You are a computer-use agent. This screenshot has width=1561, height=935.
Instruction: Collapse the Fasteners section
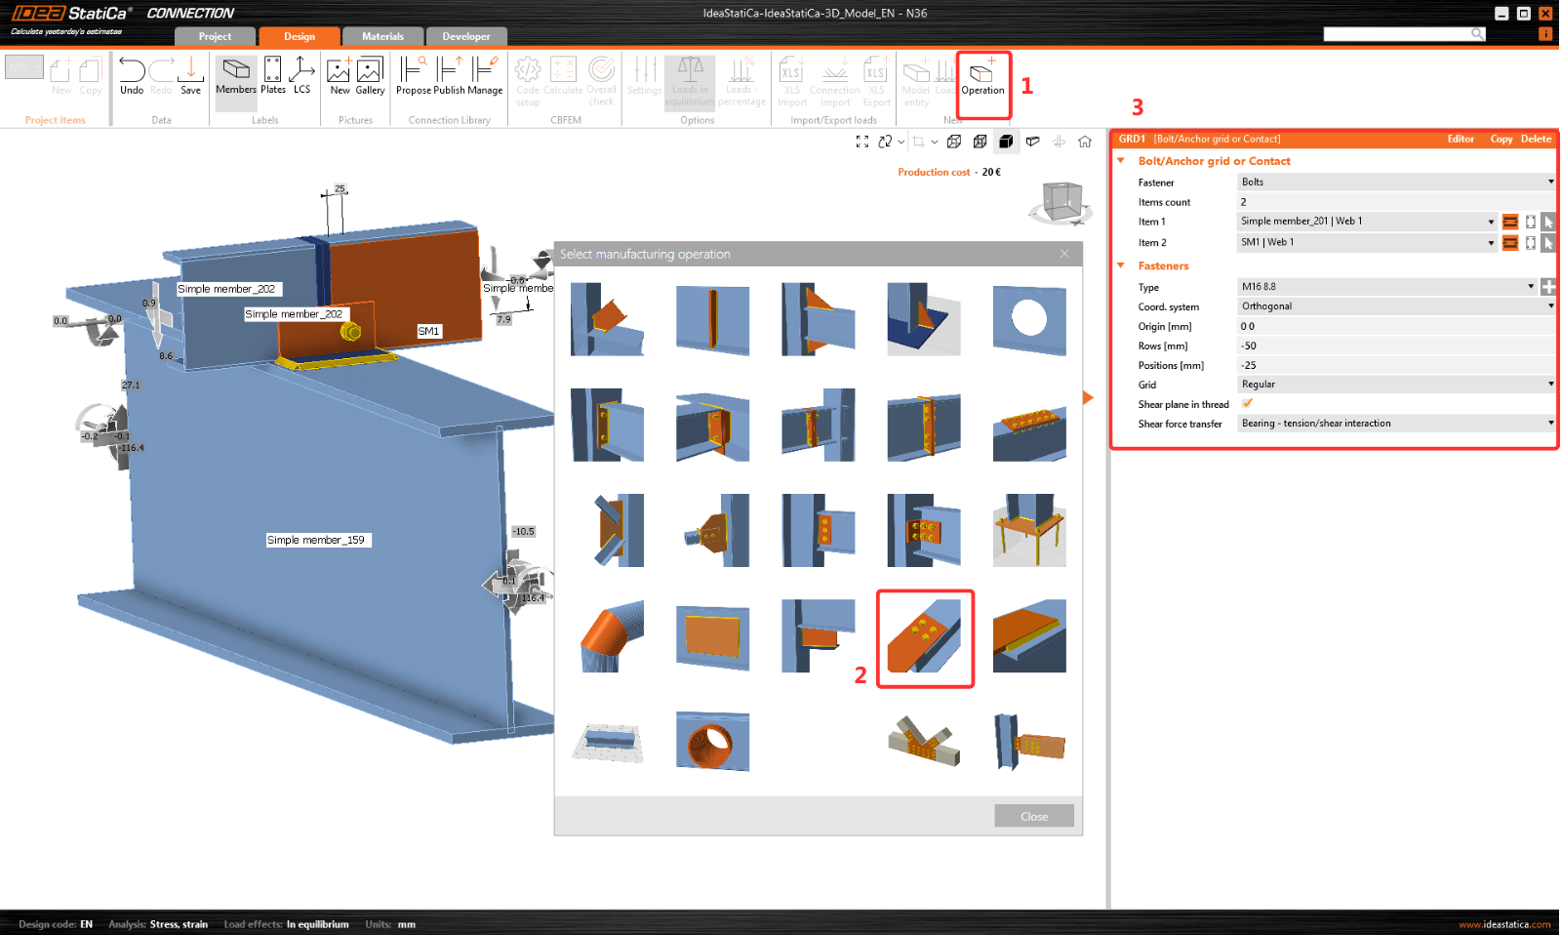point(1121,265)
